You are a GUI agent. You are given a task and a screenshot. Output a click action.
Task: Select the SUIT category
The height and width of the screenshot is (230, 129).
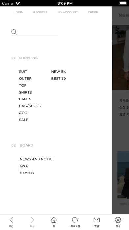(23, 72)
